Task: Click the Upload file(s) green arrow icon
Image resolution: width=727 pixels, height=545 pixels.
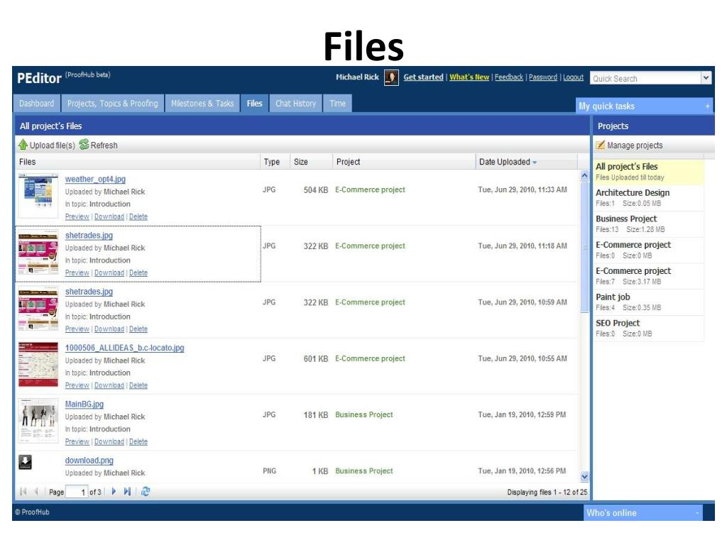Action: point(23,145)
